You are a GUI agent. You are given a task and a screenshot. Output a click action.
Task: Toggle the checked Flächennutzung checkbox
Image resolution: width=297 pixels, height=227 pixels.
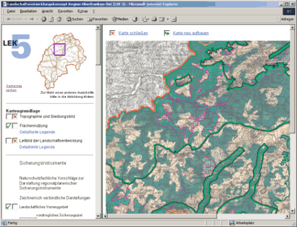pos(9,125)
